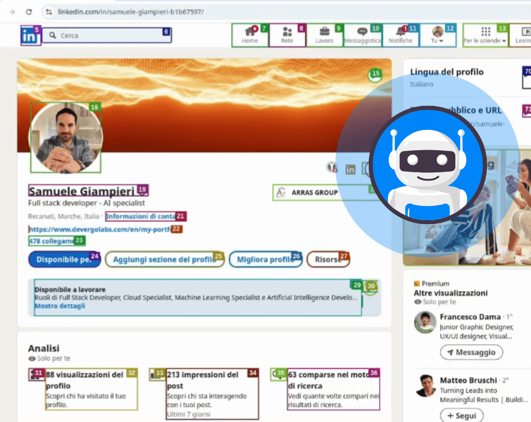Viewport: 531px width, 422px height.
Task: Open the Informazioni di contatto link
Action: coord(141,216)
